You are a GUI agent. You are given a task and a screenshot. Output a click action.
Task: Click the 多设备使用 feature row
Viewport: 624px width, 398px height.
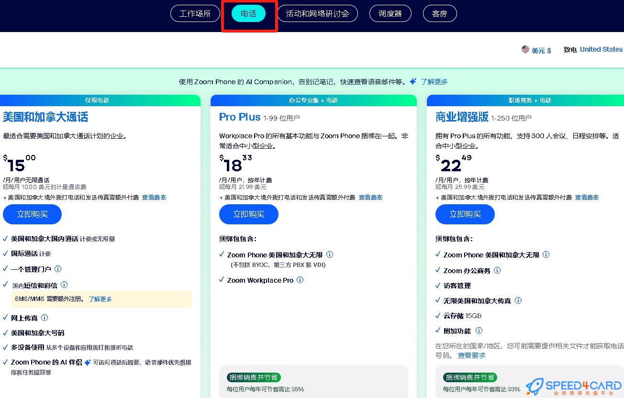(x=68, y=348)
